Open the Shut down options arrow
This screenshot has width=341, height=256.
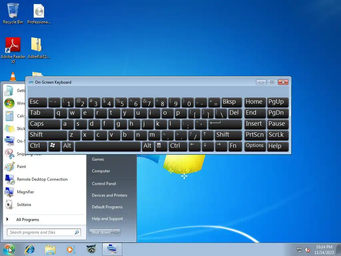coord(116,232)
